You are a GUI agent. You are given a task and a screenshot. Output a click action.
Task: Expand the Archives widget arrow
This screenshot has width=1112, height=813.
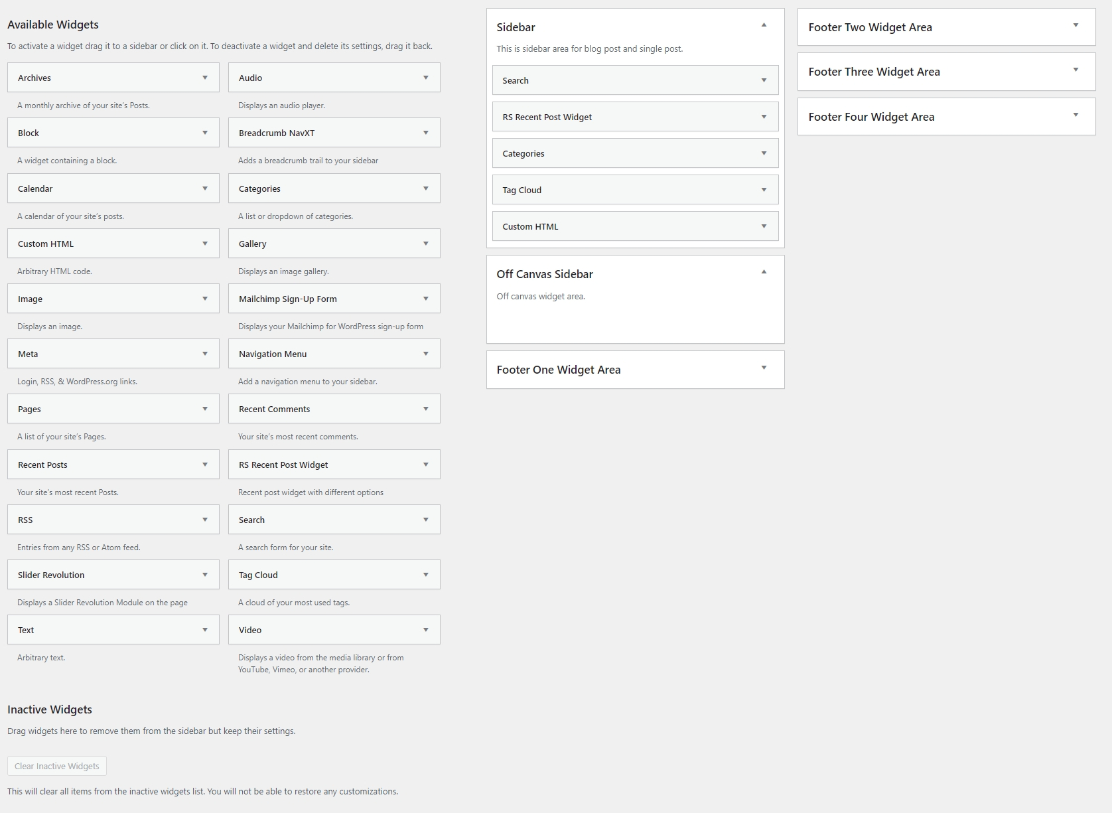pyautogui.click(x=205, y=78)
